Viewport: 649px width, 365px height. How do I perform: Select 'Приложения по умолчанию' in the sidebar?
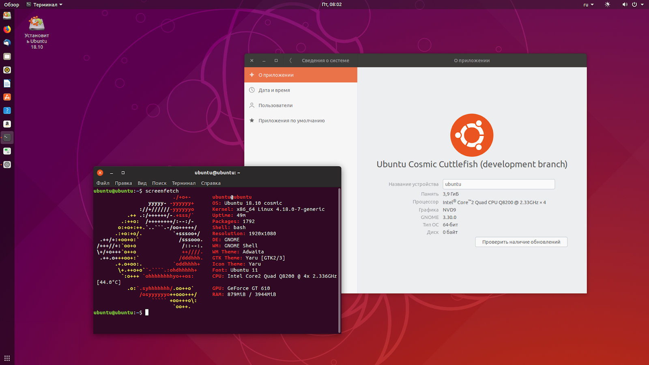301,120
